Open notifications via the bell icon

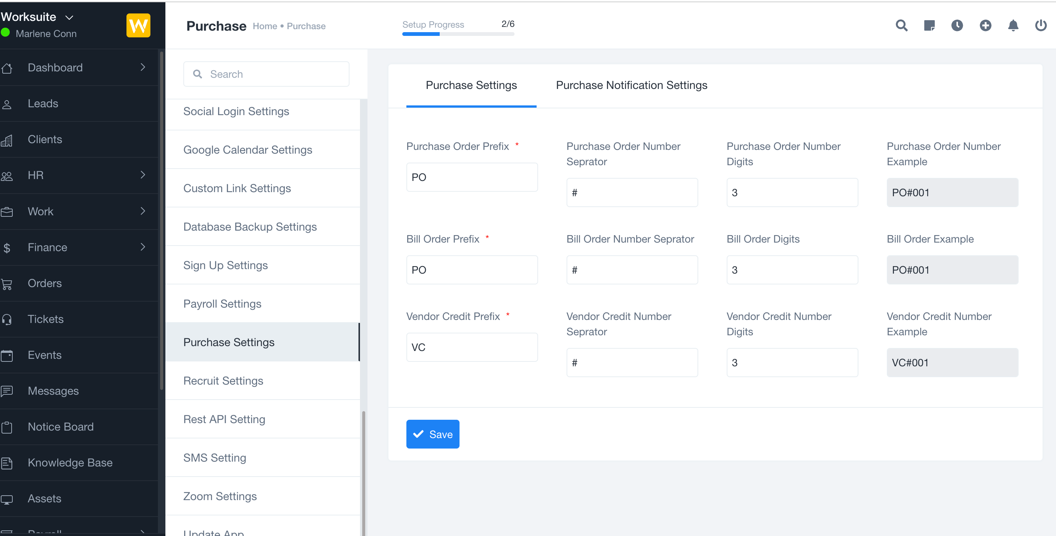[x=1013, y=25]
